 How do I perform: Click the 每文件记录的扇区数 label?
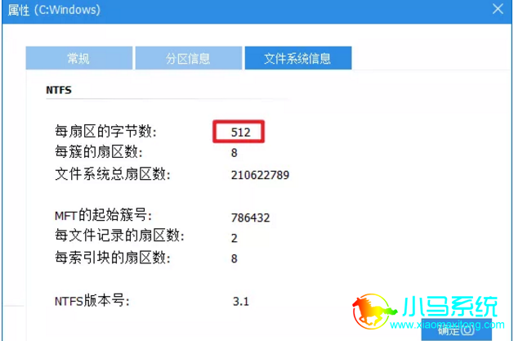point(119,236)
